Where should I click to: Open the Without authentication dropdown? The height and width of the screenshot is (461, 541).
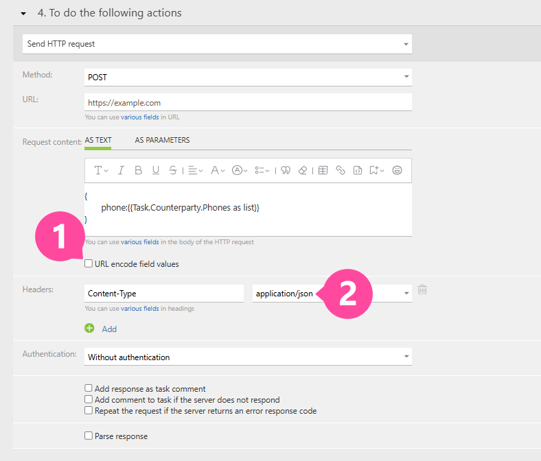[248, 357]
